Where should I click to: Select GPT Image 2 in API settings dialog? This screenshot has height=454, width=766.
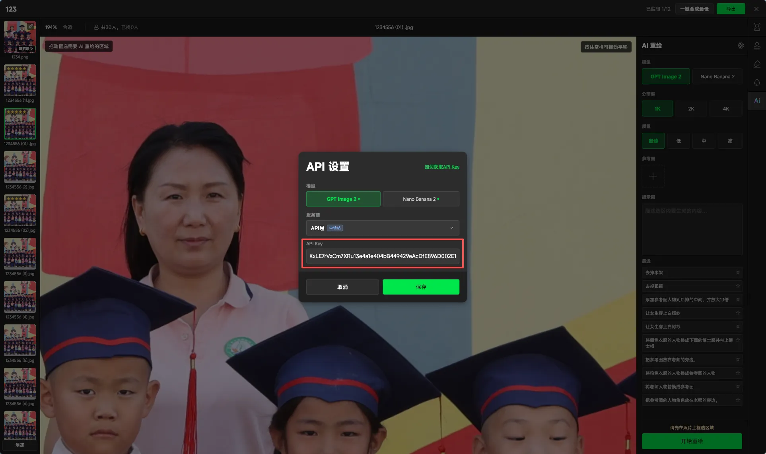click(343, 199)
